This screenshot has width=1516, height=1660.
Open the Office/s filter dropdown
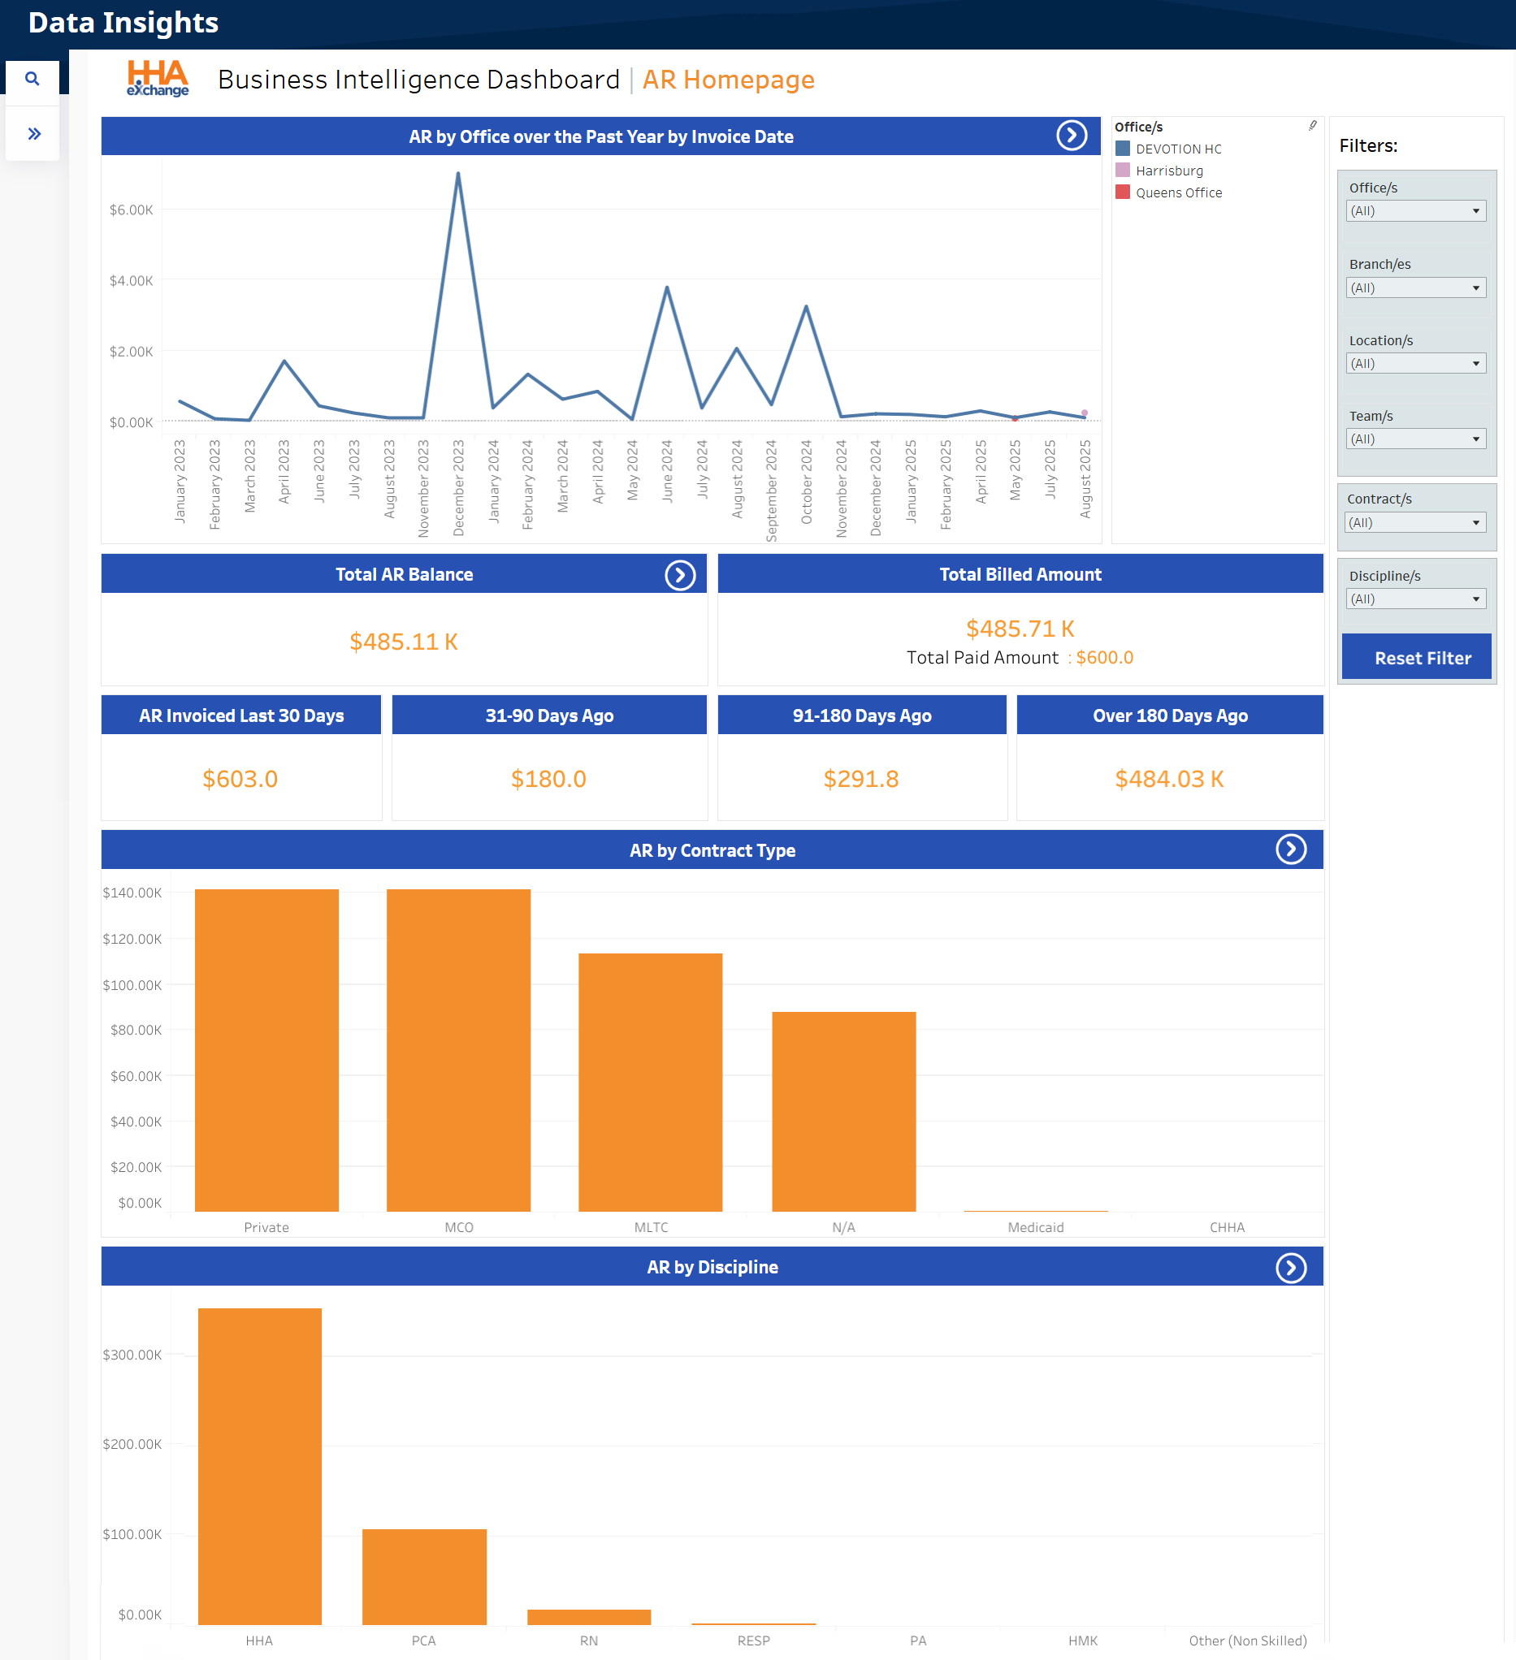[x=1415, y=211]
